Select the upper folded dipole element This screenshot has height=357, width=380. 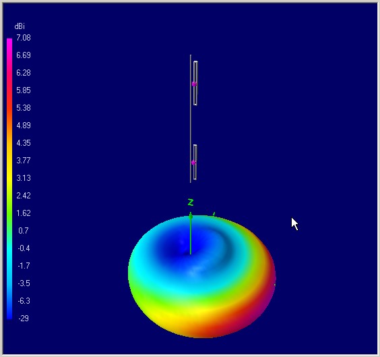coord(195,83)
